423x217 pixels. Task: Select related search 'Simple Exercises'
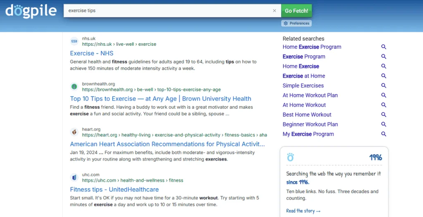pos(303,86)
